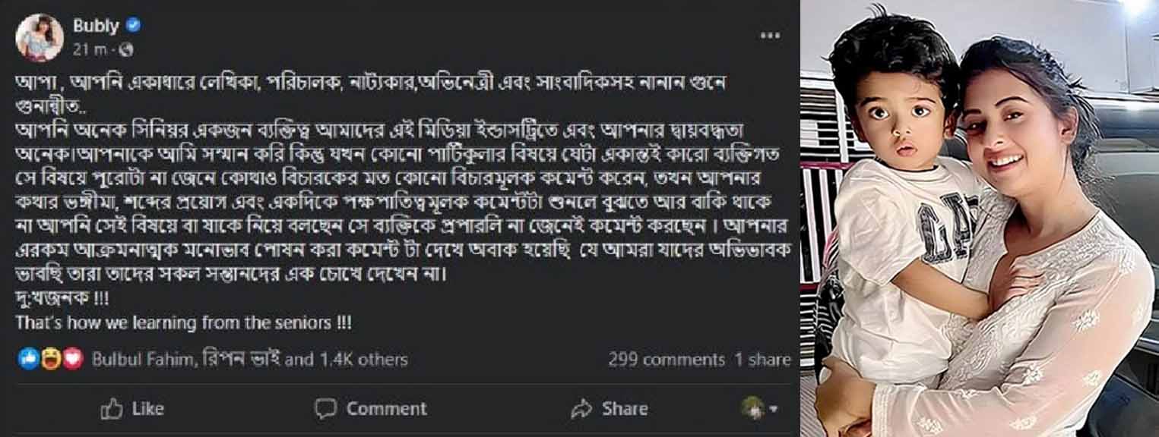The height and width of the screenshot is (437, 1159).
Task: View the 299 comments
Action: [x=666, y=360]
